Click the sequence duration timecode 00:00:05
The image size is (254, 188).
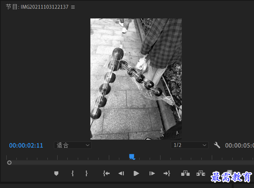click(239, 146)
